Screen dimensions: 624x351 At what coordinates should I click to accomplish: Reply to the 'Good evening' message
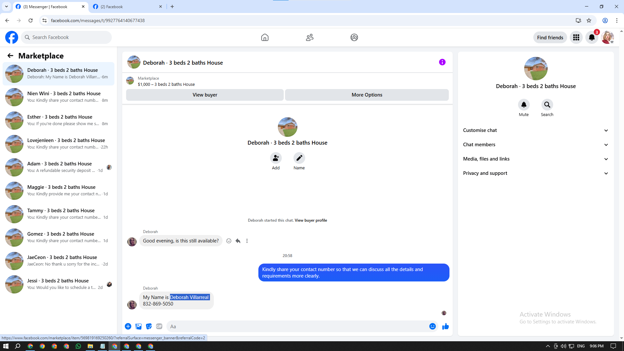238,241
